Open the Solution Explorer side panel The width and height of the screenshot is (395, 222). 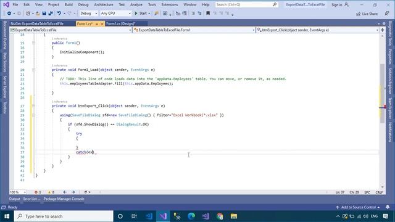point(390,81)
